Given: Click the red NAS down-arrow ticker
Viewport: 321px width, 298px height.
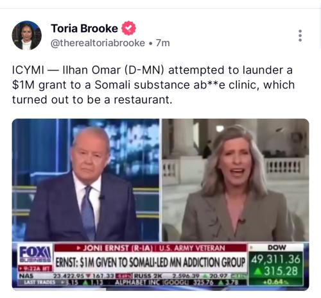Looking at the screenshot, I should click(x=88, y=276).
